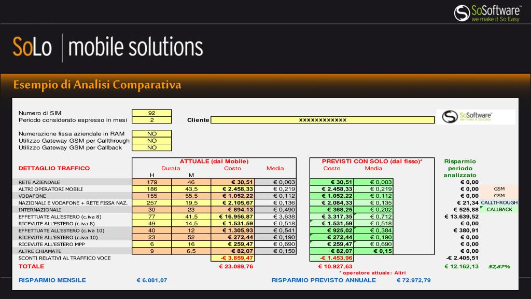Image resolution: width=531 pixels, height=299 pixels.
Task: Select the predicted cost cell € 925,02
Action: coord(331,230)
